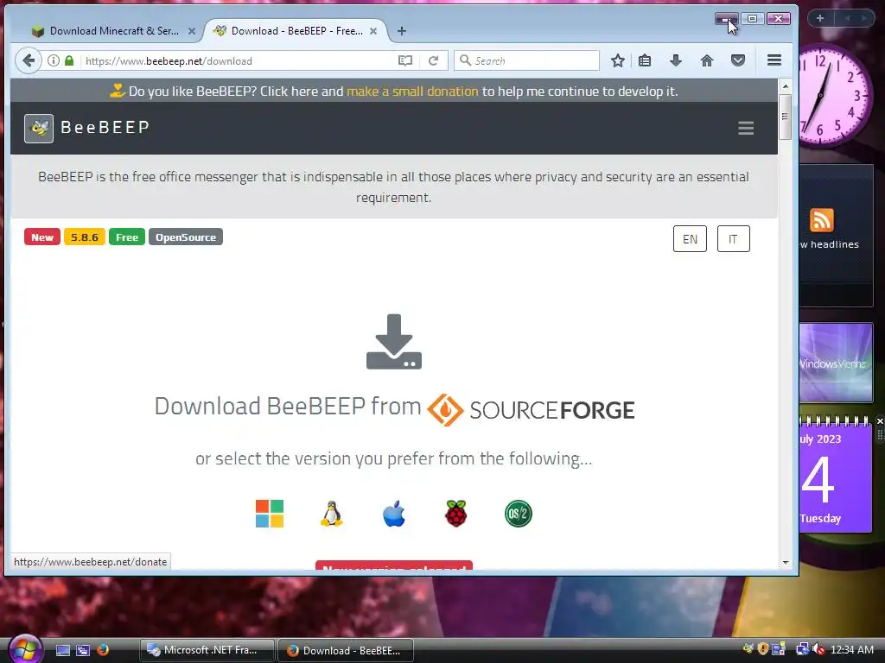Click page scrollbar down arrow
Image resolution: width=885 pixels, height=663 pixels.
(x=785, y=562)
